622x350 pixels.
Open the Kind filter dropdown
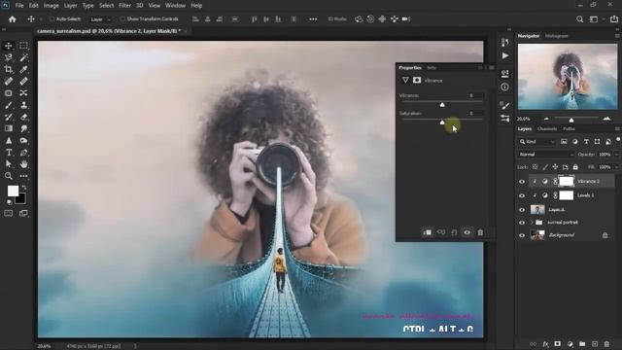(x=537, y=142)
